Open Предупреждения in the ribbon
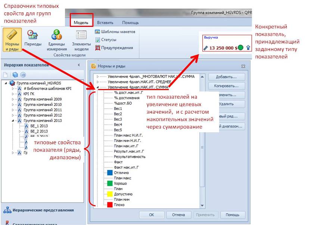 click(x=114, y=48)
